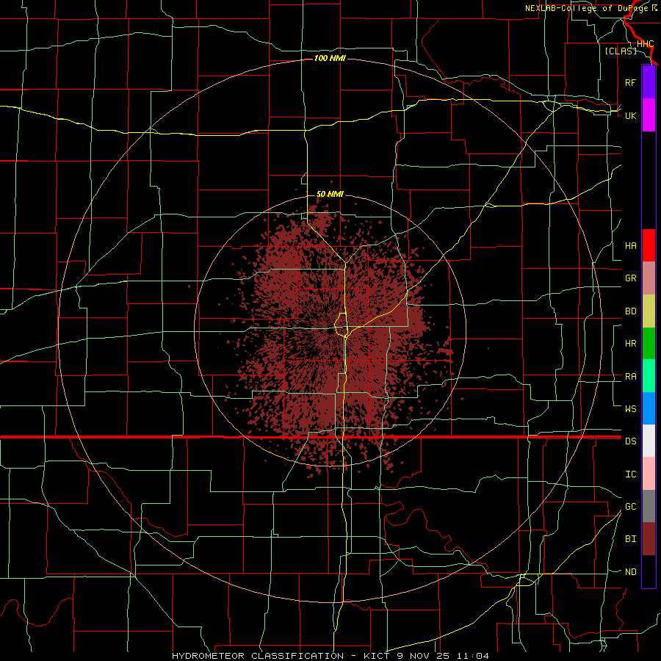The image size is (661, 661).
Task: Click the RA legend label
Action: click(x=631, y=376)
